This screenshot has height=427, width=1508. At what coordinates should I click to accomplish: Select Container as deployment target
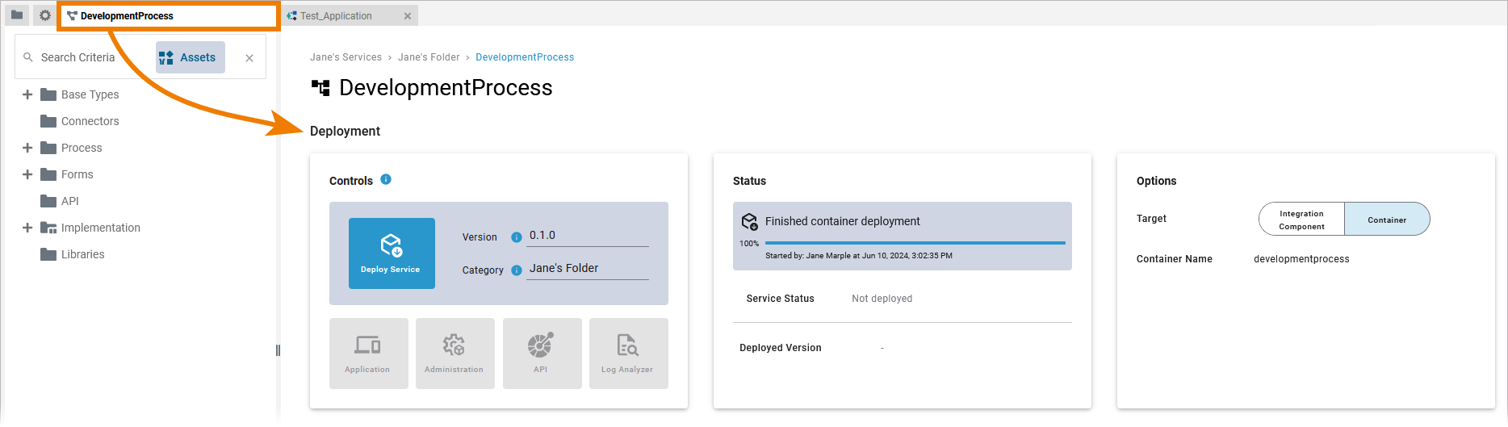click(x=1386, y=220)
